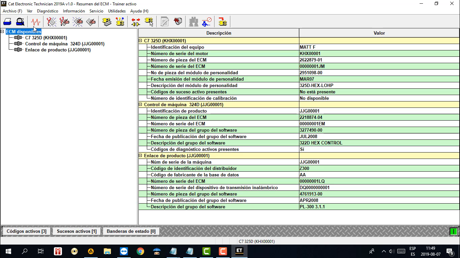Click the binoculars search toolbar icon
This screenshot has width=460, height=258.
[194, 22]
